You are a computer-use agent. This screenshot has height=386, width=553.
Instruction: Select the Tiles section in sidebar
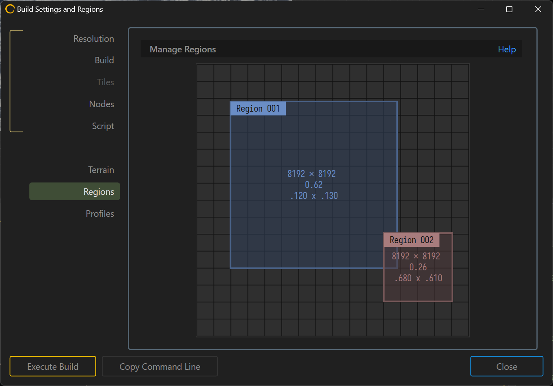coord(105,82)
